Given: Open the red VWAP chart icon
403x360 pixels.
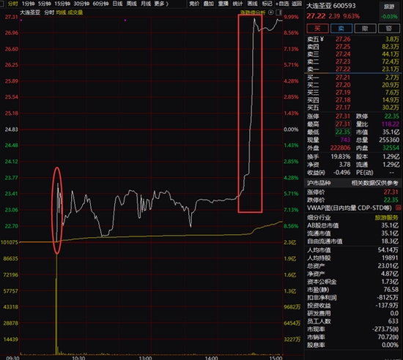Looking at the screenshot, I should (399, 208).
